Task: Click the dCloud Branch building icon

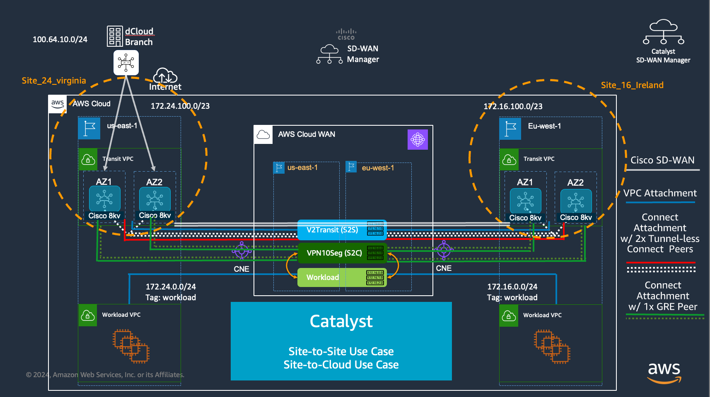Action: (x=115, y=36)
